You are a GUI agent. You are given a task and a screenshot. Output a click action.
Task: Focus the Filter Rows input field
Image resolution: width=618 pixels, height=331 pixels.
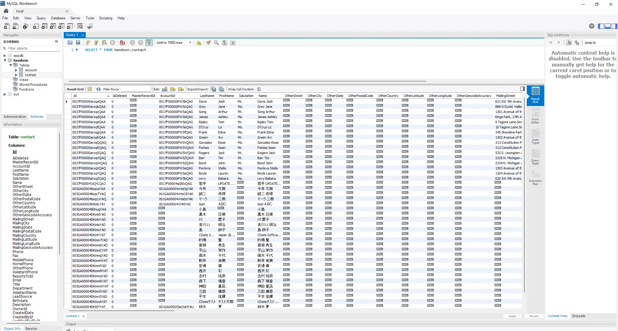click(136, 89)
